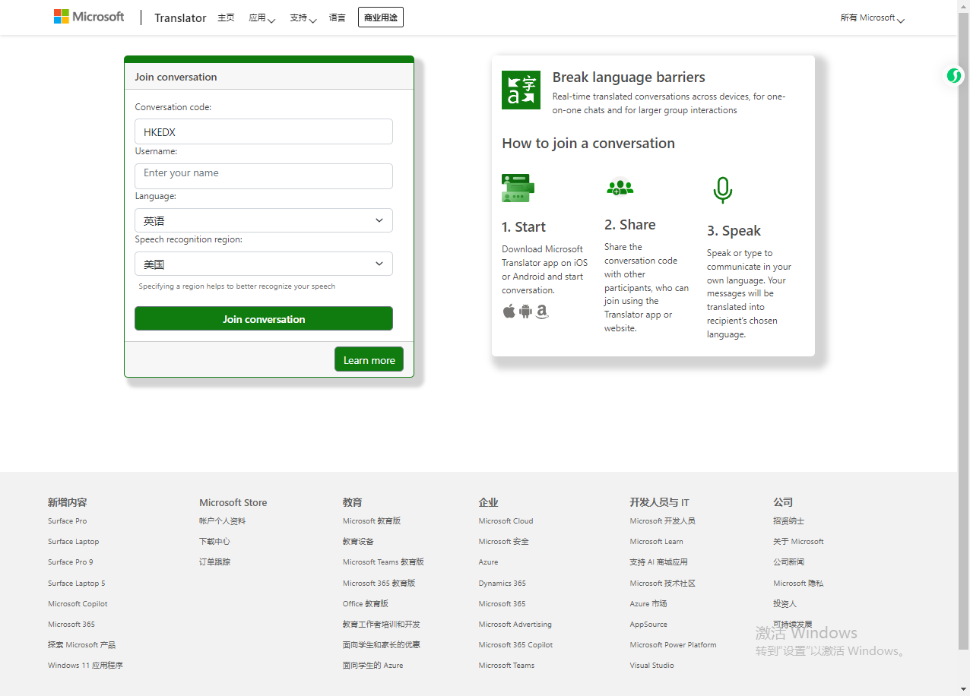Viewport: 970px width, 696px height.
Task: Click the Speak step microphone icon
Action: 722,190
